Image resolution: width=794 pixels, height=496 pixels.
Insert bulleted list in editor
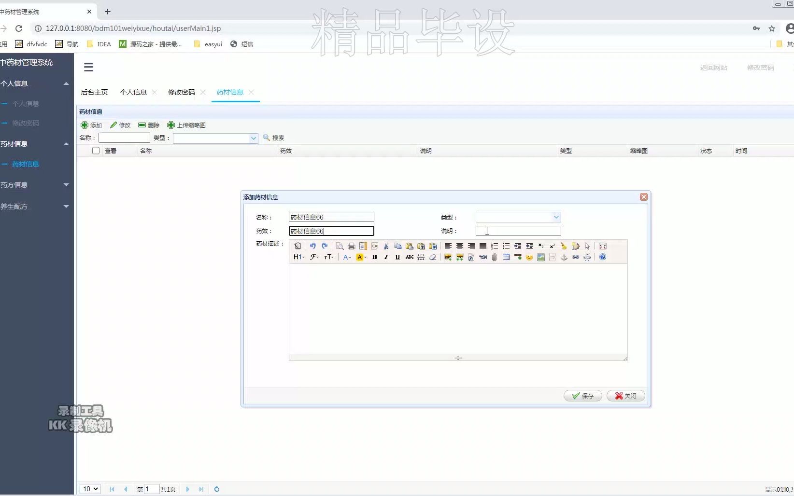506,246
